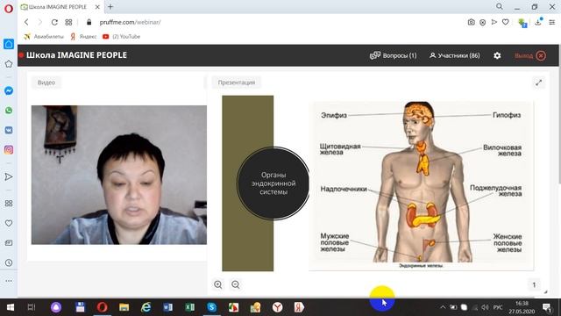Add page to bookmarks heart icon
Image resolution: width=561 pixels, height=316 pixels.
pos(506,22)
